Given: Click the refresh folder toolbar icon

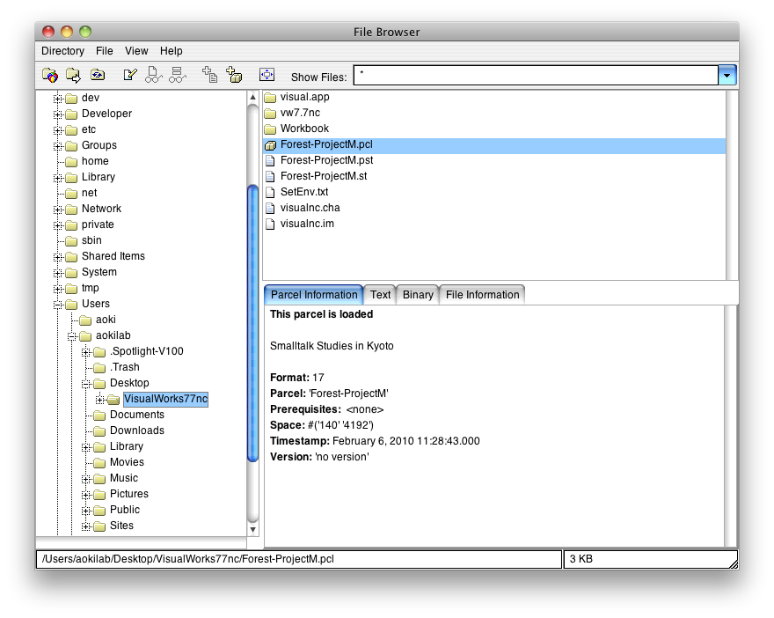Looking at the screenshot, I should [98, 75].
